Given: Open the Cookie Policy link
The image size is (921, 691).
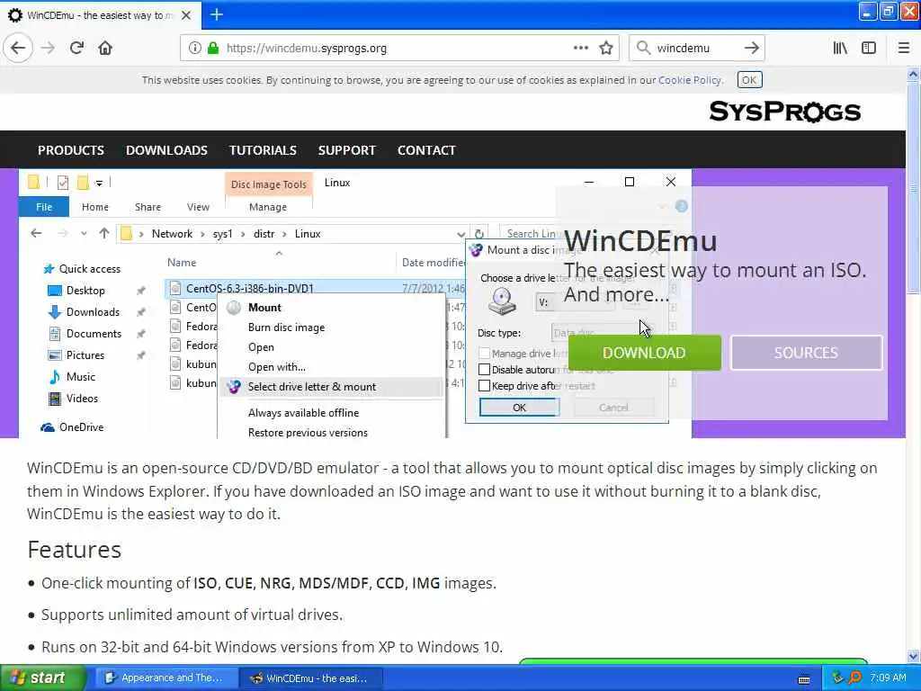Looking at the screenshot, I should coord(690,80).
